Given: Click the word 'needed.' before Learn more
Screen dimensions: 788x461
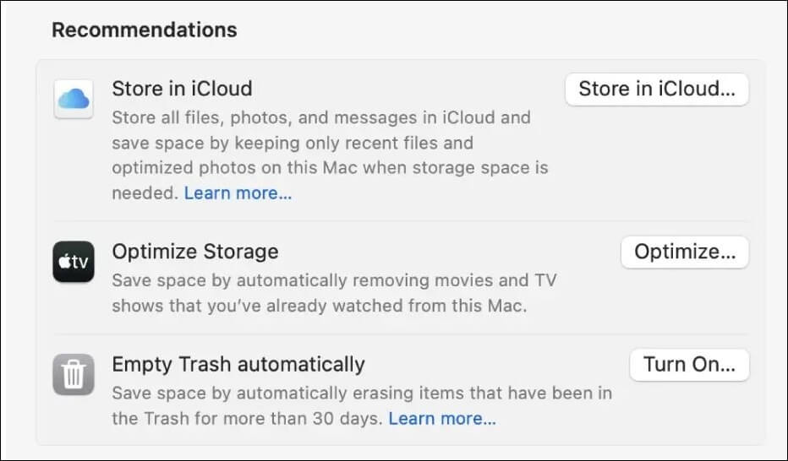Looking at the screenshot, I should point(145,193).
